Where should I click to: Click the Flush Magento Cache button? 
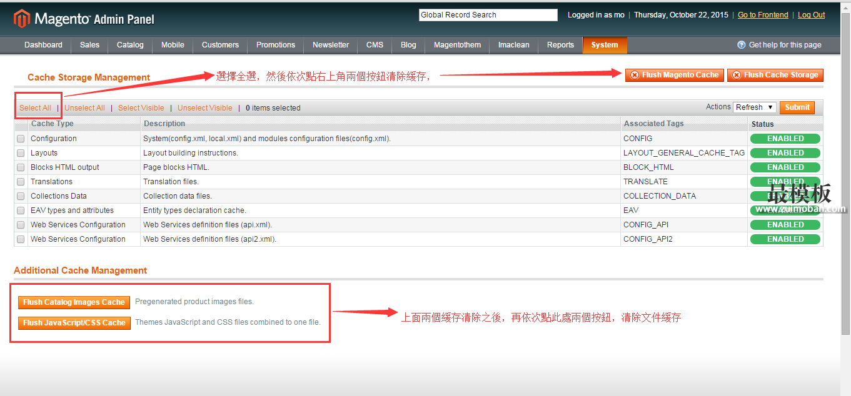pyautogui.click(x=674, y=75)
